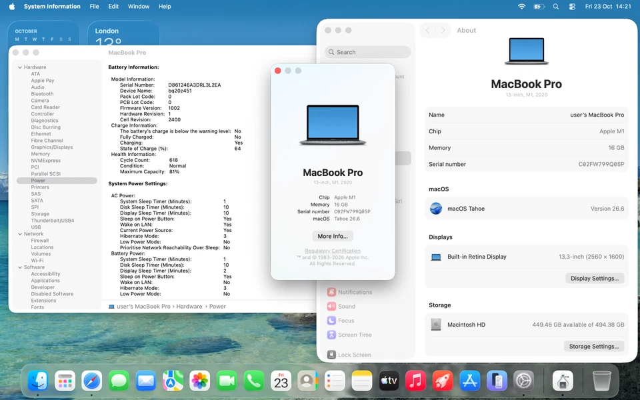Start FaceTime from the Dock
640x400 pixels.
tap(227, 381)
